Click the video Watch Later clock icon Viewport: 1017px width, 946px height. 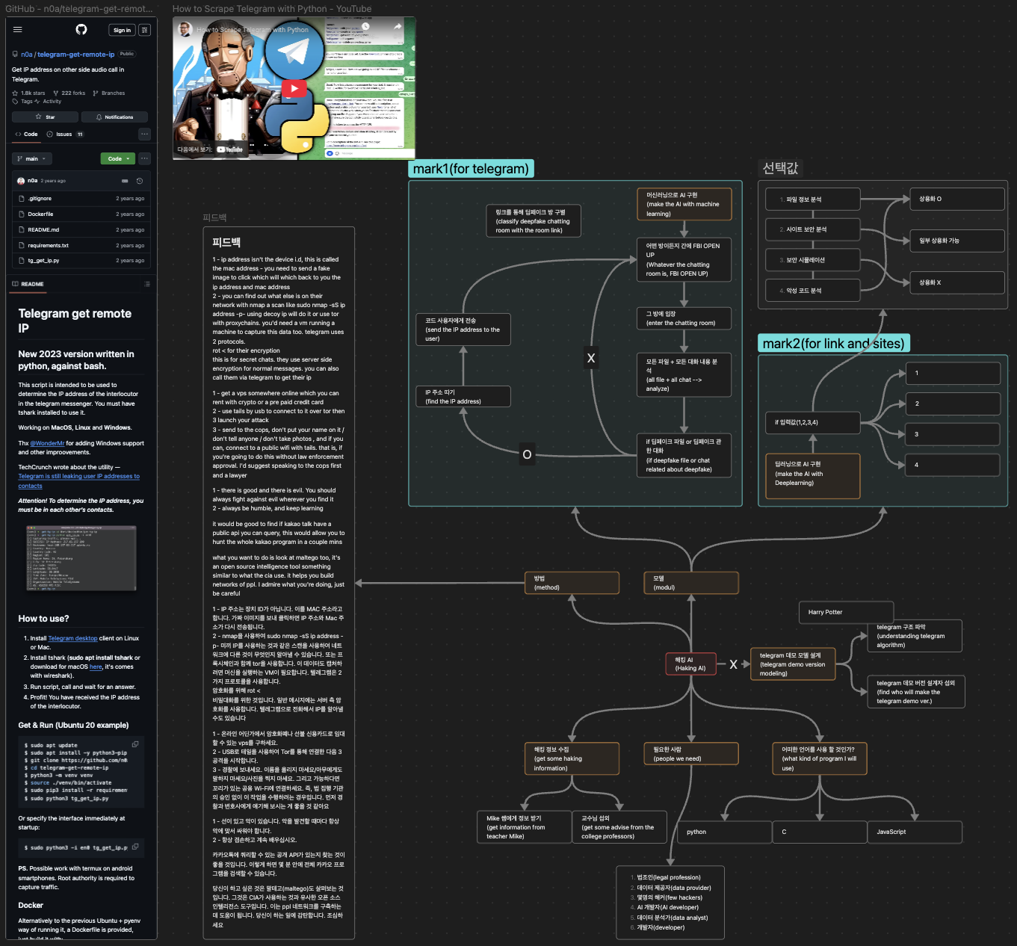pos(366,26)
